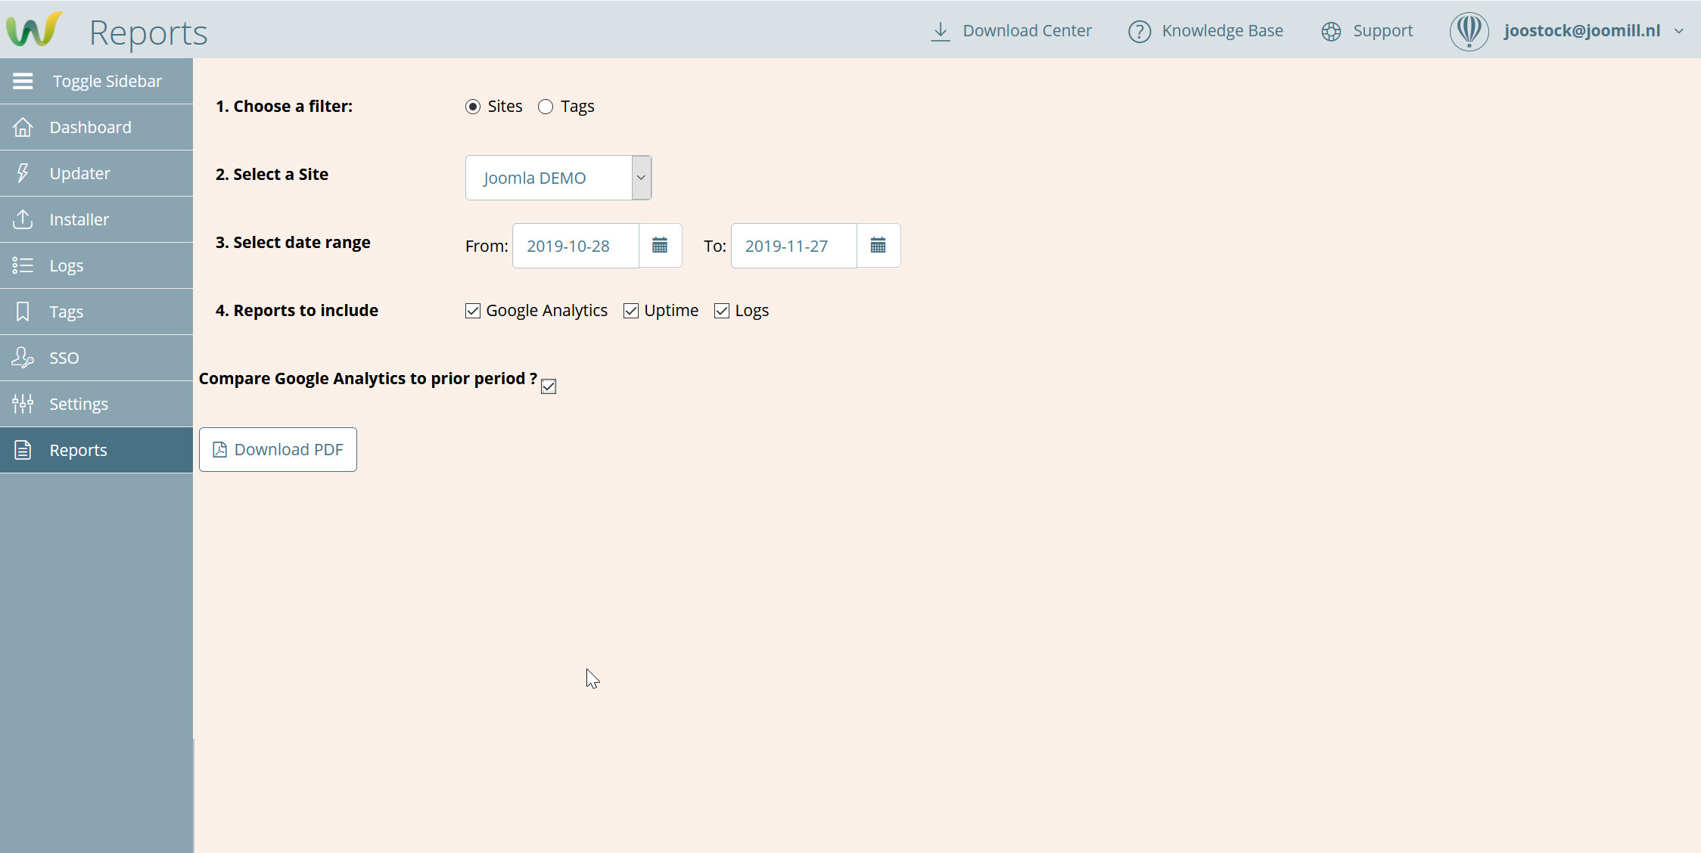Image resolution: width=1701 pixels, height=853 pixels.
Task: Click the Download PDF button
Action: (278, 449)
